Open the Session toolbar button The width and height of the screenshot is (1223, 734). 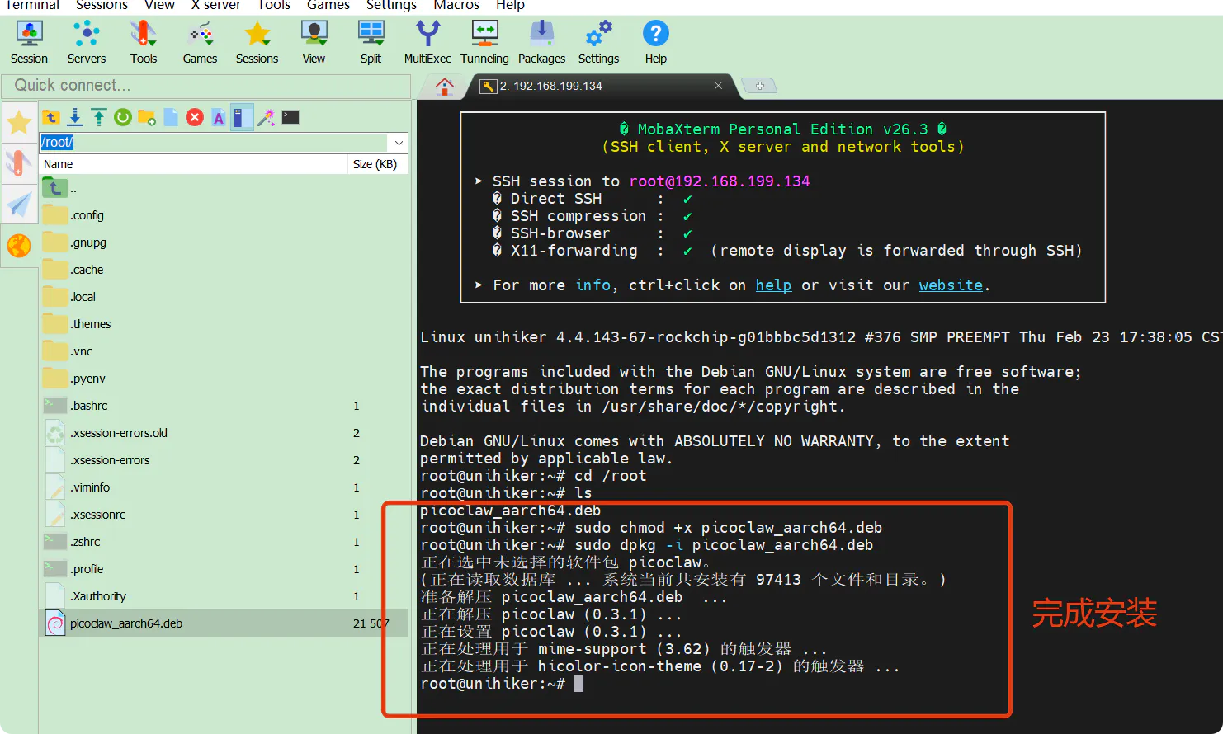29,42
